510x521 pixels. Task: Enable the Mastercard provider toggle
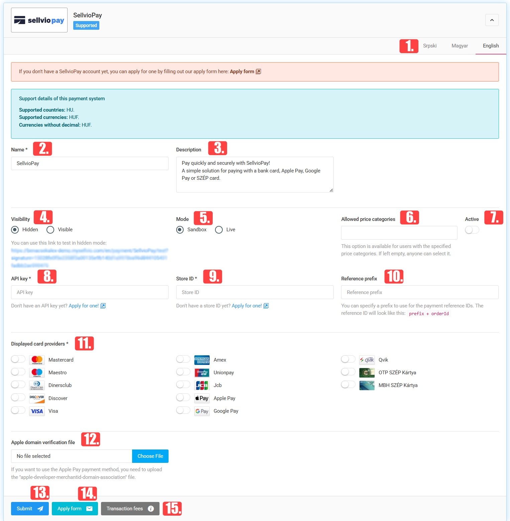coord(18,359)
